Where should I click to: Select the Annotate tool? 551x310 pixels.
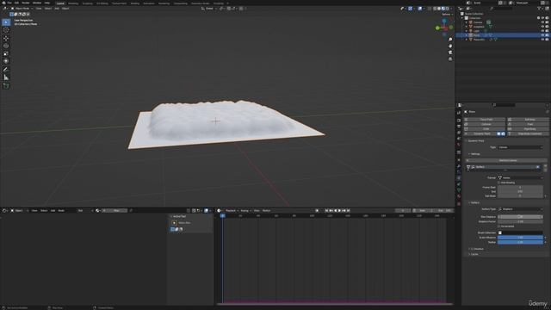point(6,69)
